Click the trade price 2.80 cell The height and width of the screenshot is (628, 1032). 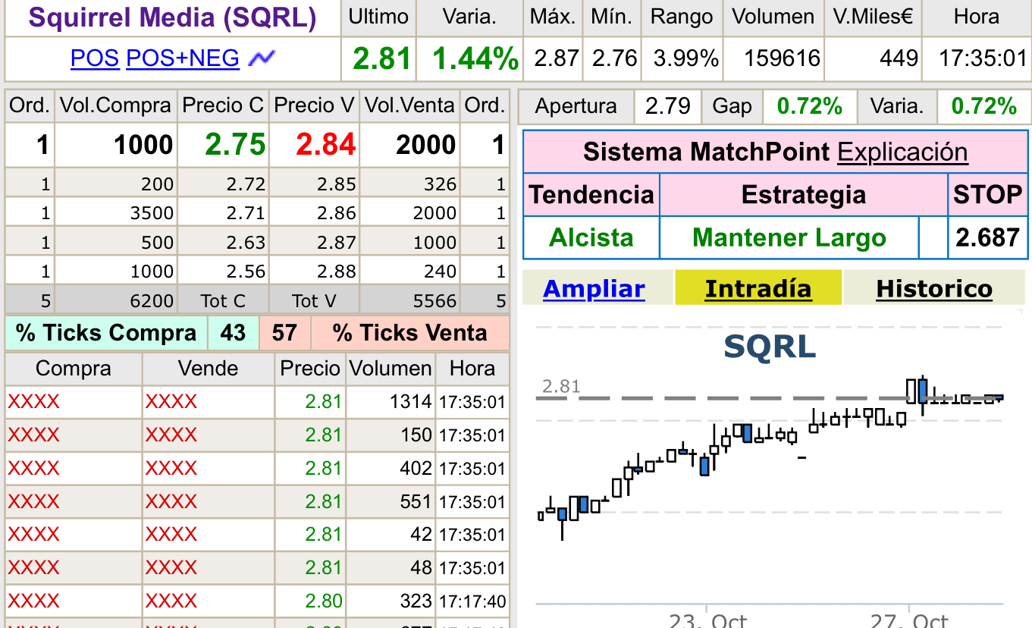(x=309, y=601)
